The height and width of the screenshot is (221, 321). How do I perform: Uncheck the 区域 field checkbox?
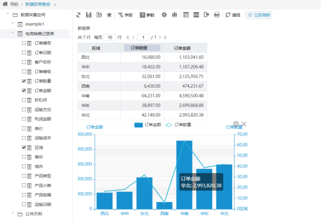(x=24, y=147)
